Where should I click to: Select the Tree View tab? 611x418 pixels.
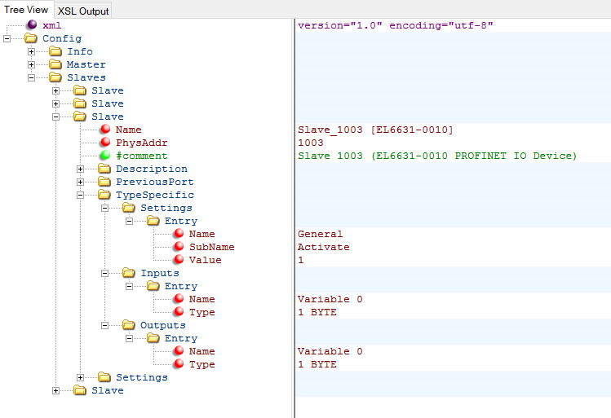27,10
